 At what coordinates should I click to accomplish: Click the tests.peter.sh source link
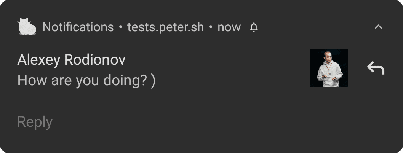(165, 27)
